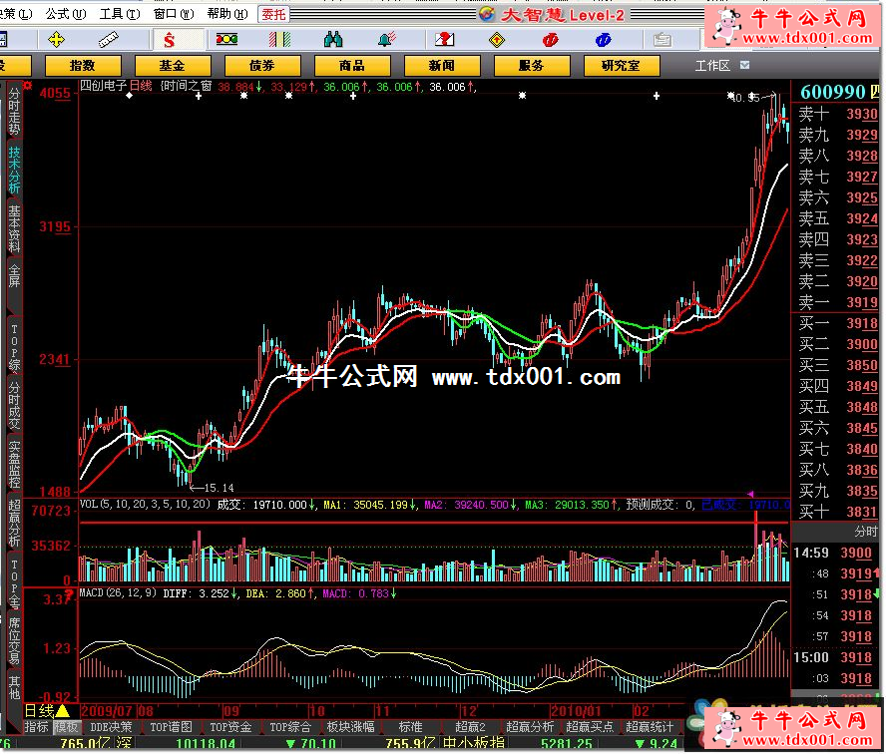The width and height of the screenshot is (886, 754).
Task: Click the yellow diamond sign toolbar icon
Action: [x=496, y=40]
